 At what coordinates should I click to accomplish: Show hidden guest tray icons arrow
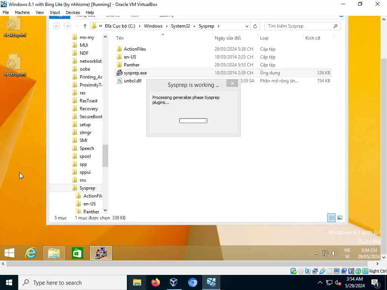coord(316,253)
